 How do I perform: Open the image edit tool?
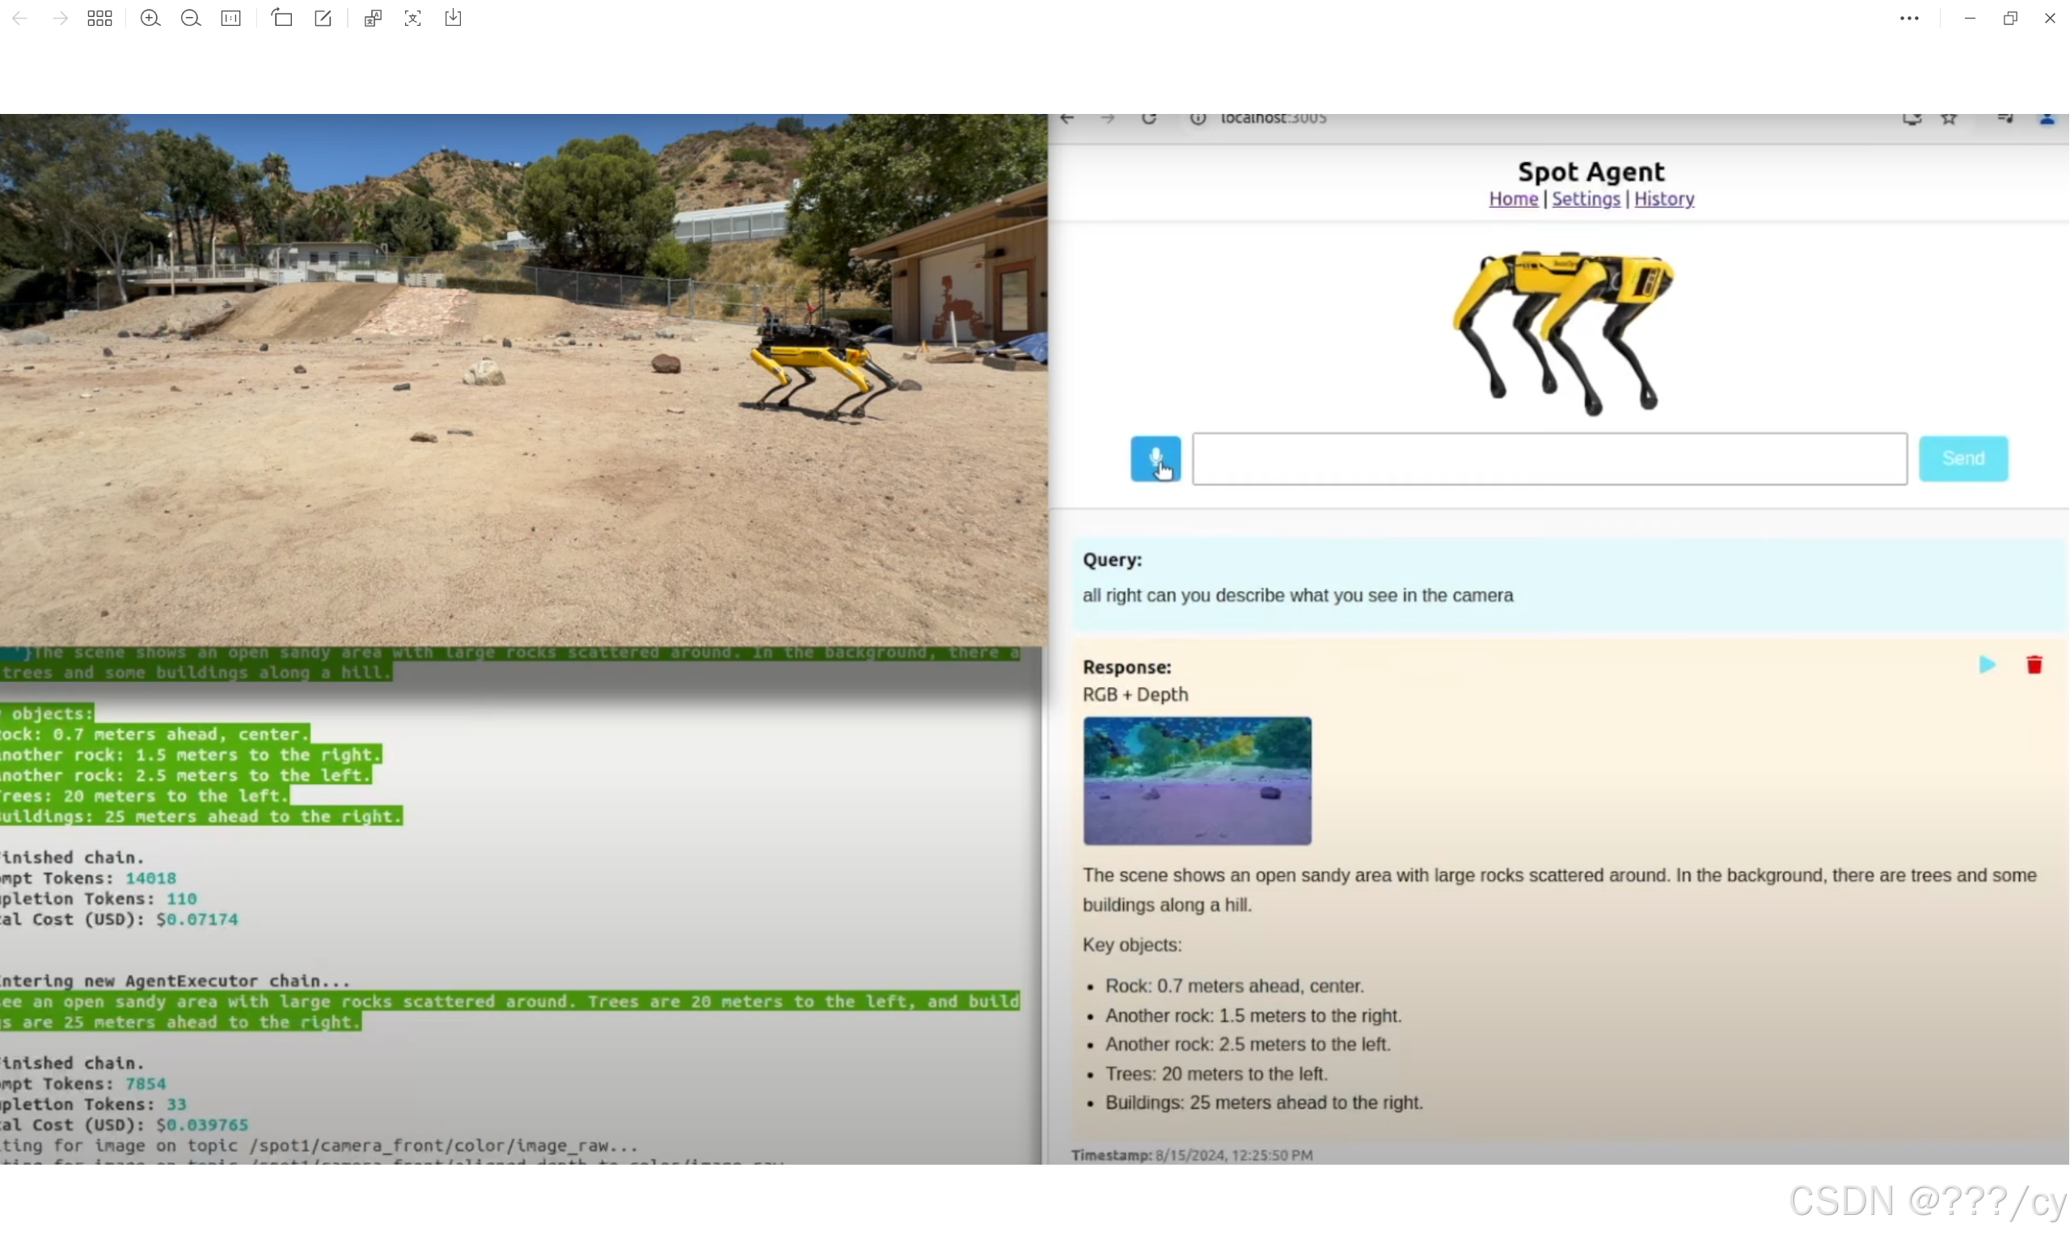[323, 19]
